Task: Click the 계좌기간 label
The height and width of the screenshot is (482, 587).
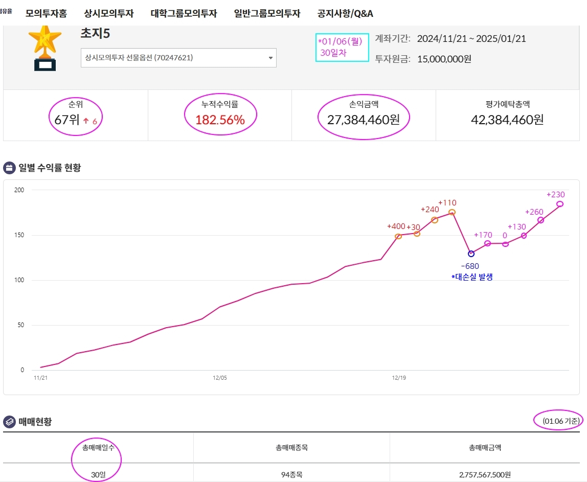Action: pyautogui.click(x=393, y=38)
